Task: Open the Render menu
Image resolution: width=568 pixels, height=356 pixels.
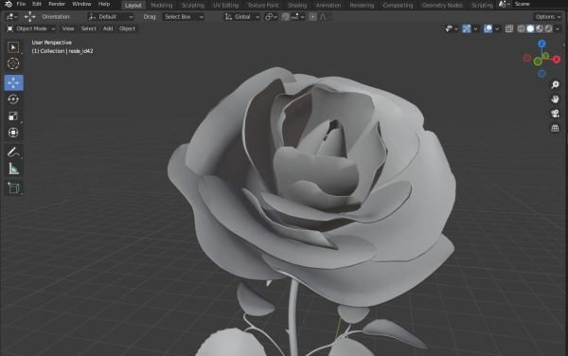Action: click(x=57, y=4)
